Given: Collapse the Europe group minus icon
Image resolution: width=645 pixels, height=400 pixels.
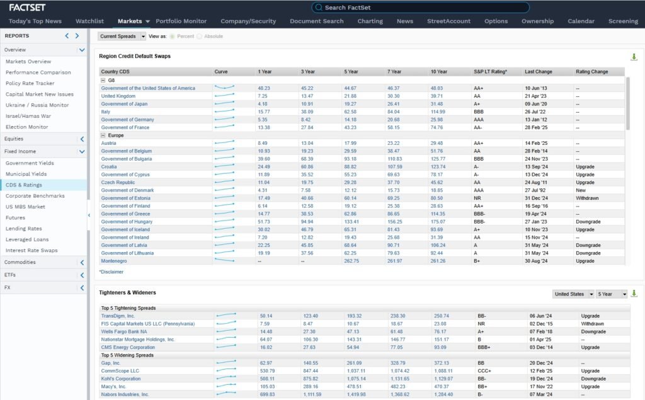Looking at the screenshot, I should 103,135.
